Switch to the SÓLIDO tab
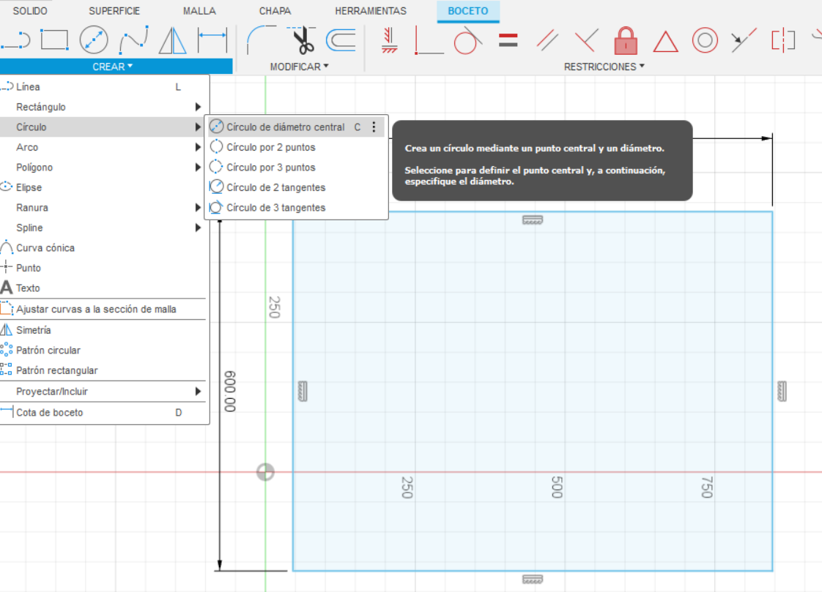822x592 pixels. (30, 11)
